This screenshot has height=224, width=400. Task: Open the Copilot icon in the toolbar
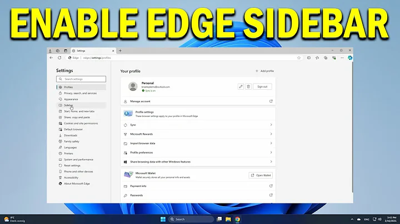[x=350, y=58]
